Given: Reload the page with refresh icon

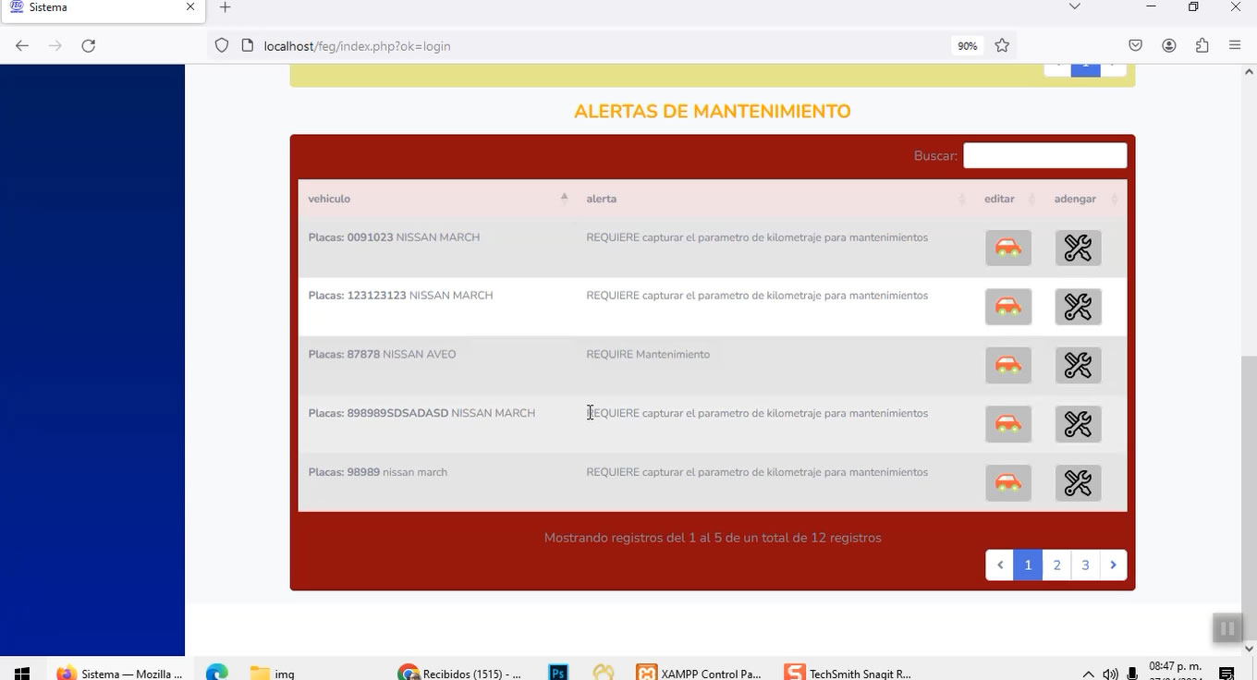Looking at the screenshot, I should (88, 45).
